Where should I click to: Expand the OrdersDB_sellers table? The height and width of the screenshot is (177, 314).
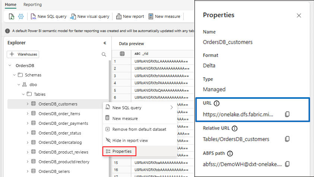click(28, 171)
